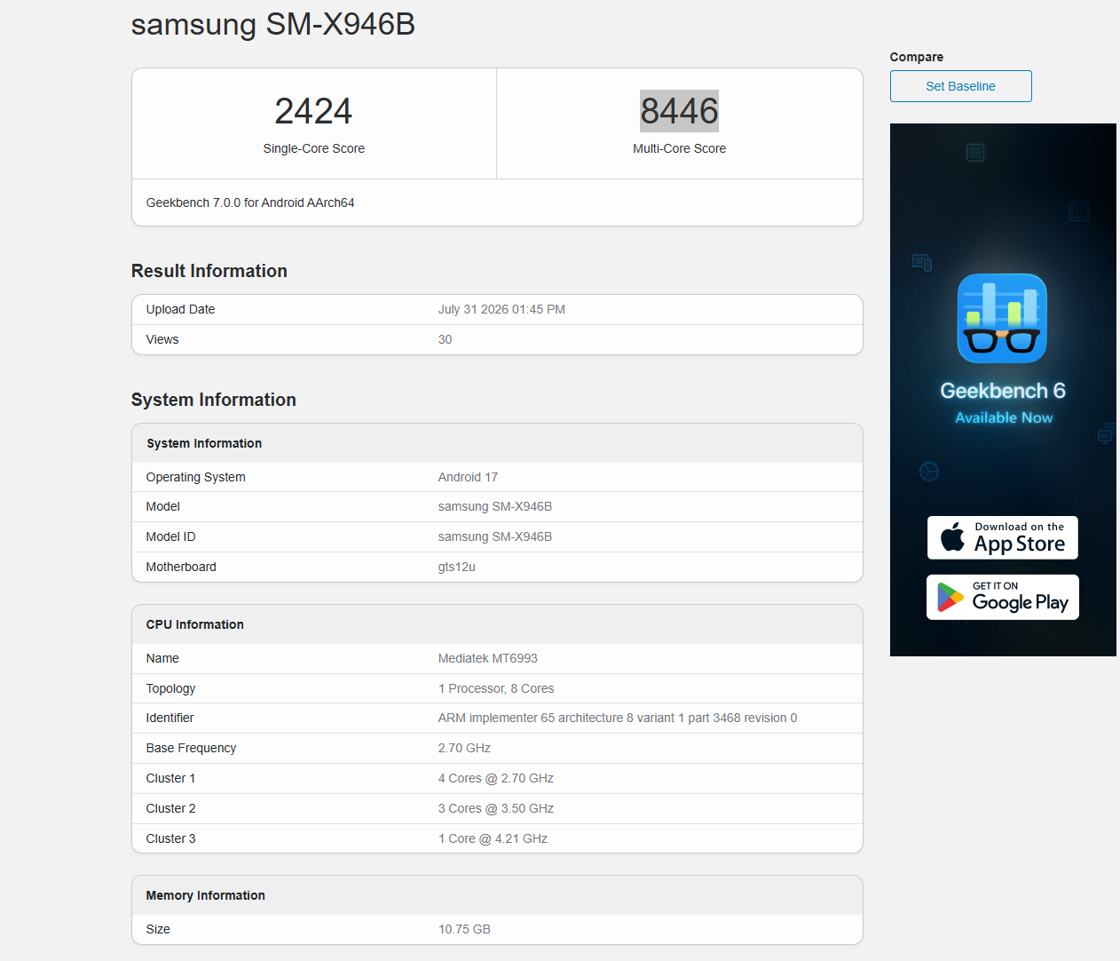Image resolution: width=1120 pixels, height=961 pixels.
Task: Click the 'Operating System' label
Action: click(x=196, y=477)
